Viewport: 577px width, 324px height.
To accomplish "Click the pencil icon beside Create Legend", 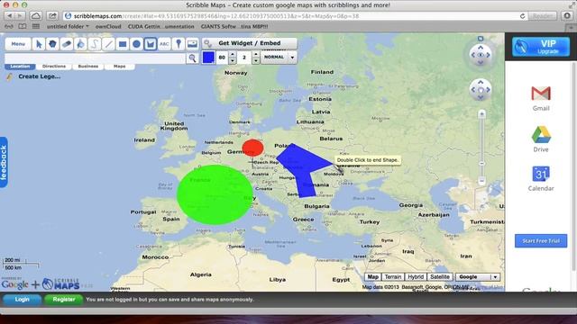I will pyautogui.click(x=10, y=76).
